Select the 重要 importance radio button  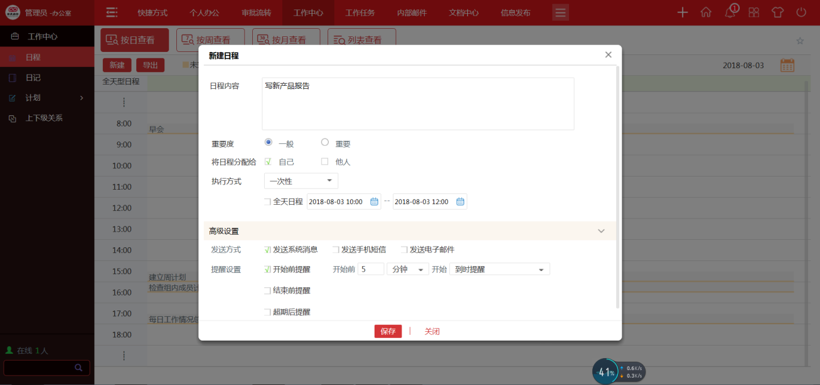pos(324,142)
